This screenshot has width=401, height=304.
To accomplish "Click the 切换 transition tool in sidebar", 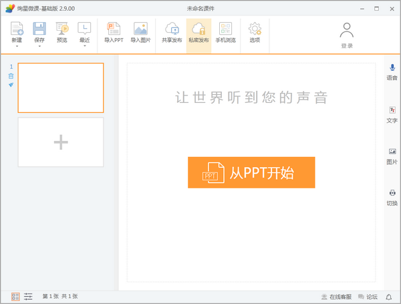I will point(392,193).
